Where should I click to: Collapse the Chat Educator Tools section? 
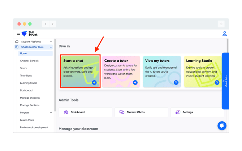pyautogui.click(x=51, y=47)
